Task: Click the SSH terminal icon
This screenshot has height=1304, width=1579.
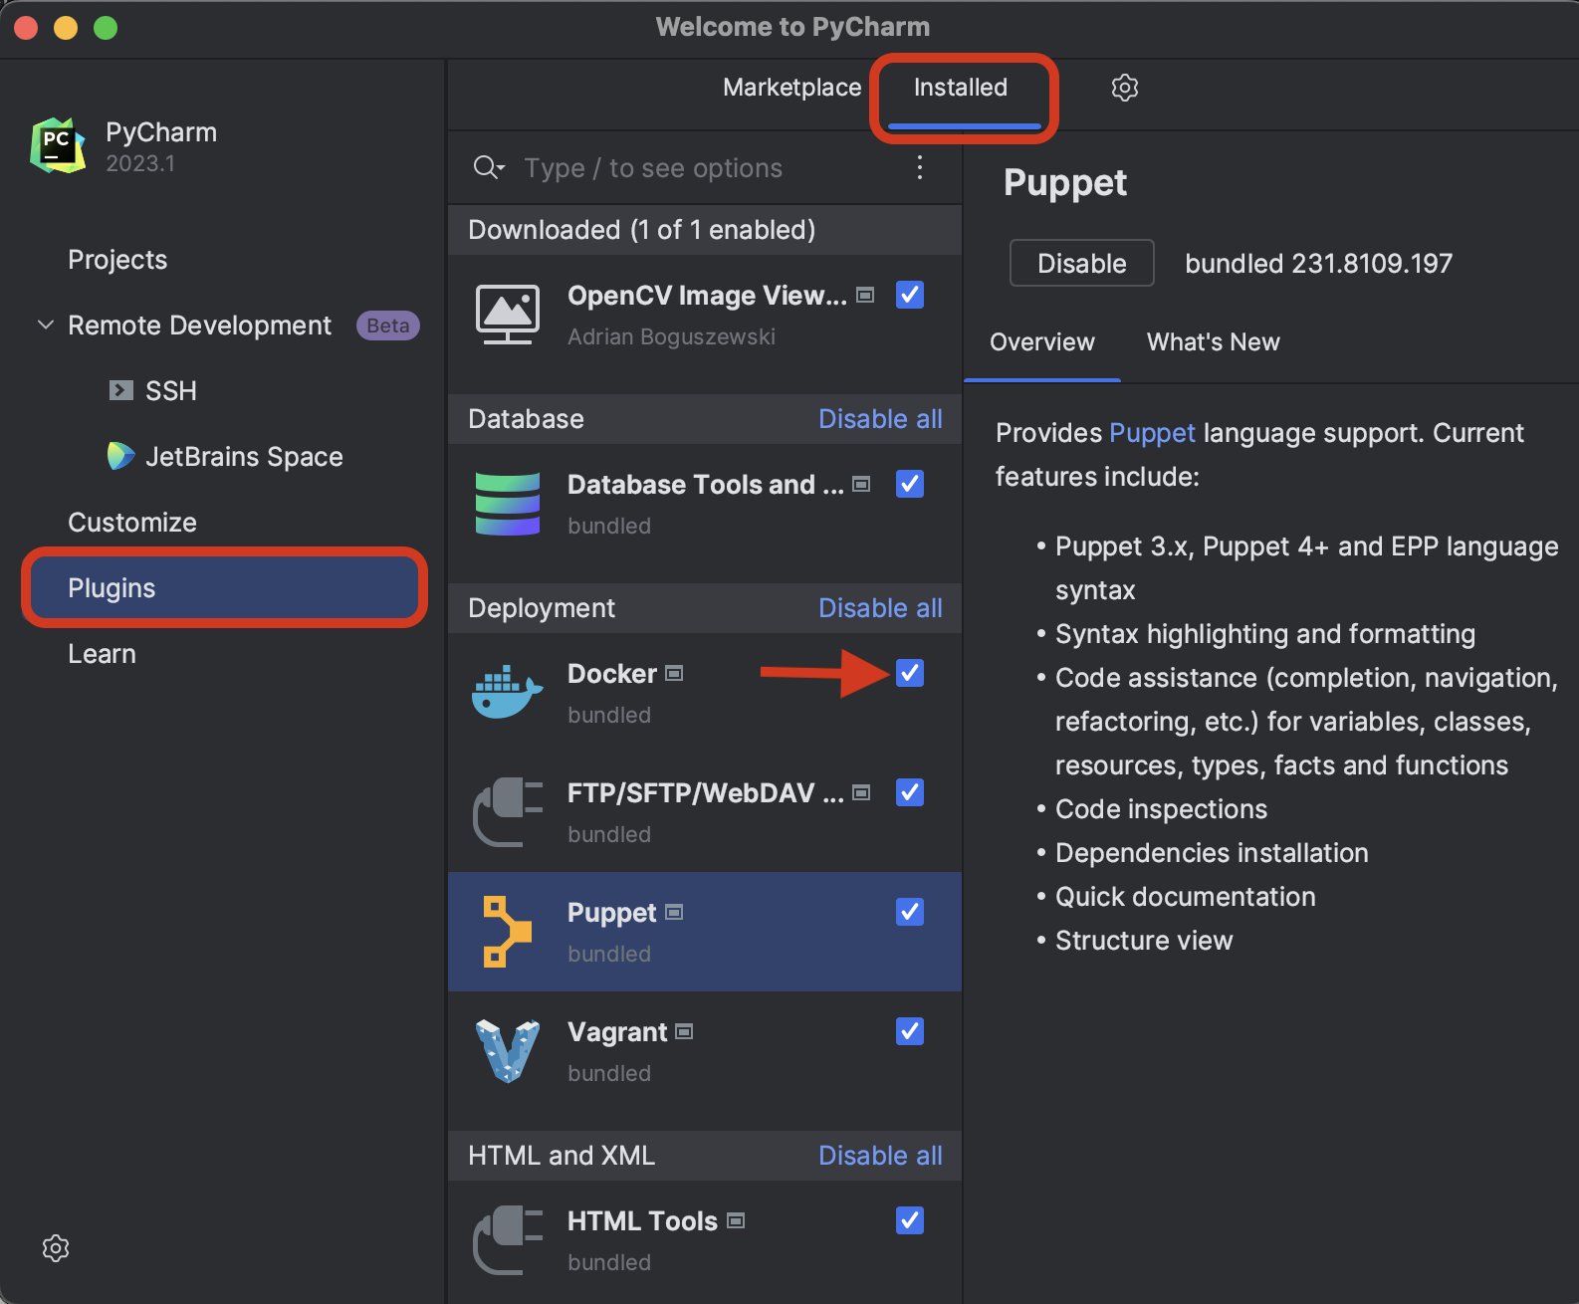Action: [x=120, y=390]
